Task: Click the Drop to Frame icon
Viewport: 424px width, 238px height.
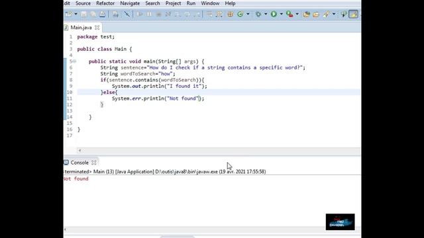Action: coord(209,14)
